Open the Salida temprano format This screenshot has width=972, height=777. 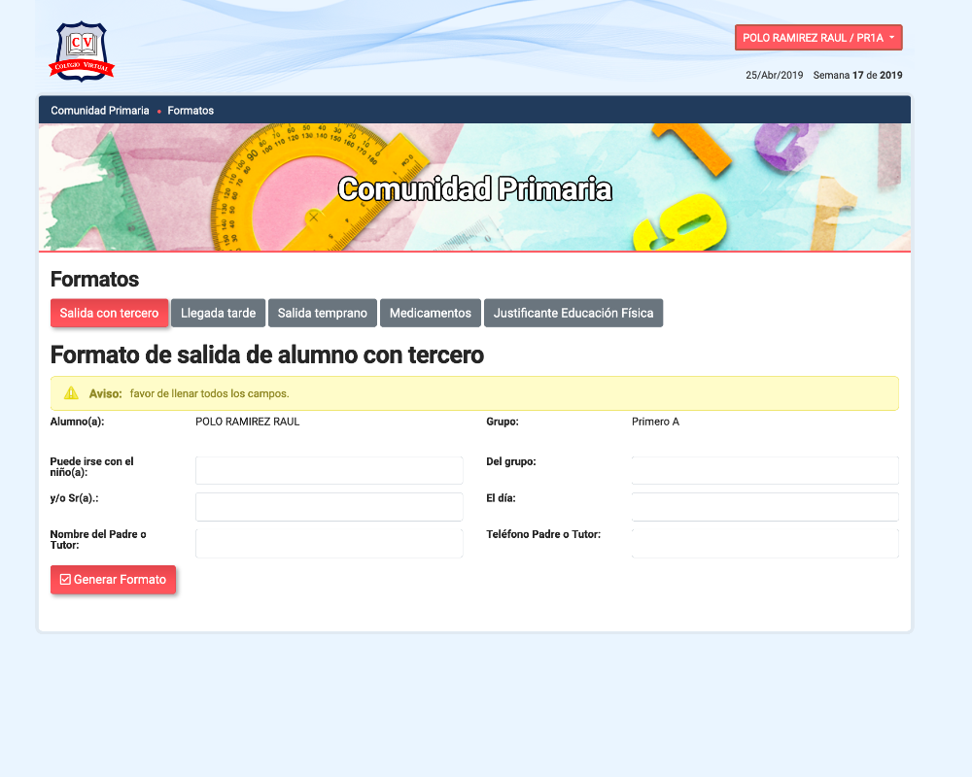(323, 314)
